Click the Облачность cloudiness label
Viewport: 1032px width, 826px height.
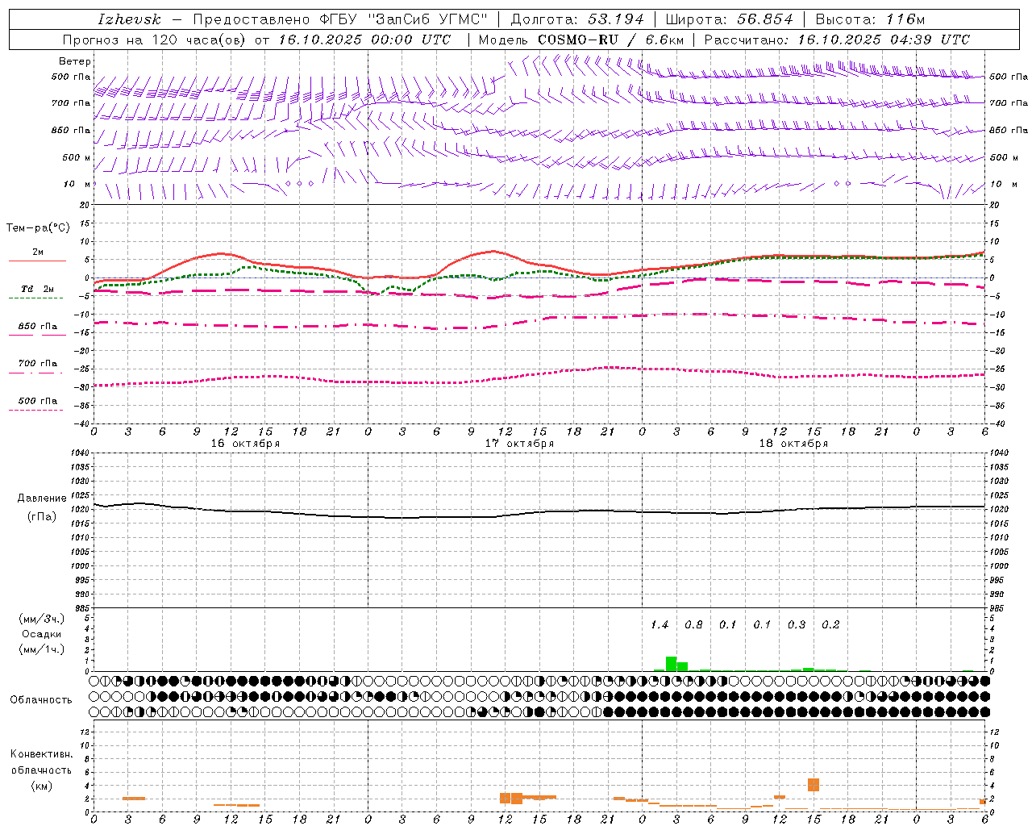41,700
